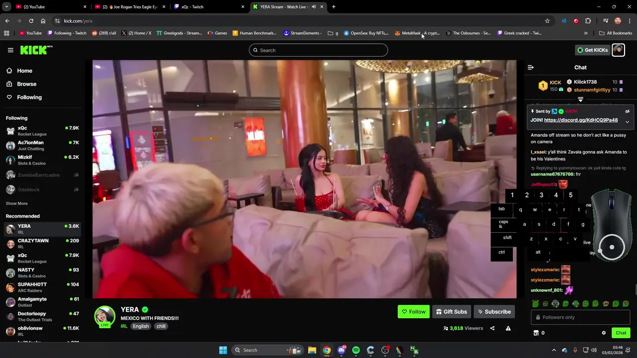The height and width of the screenshot is (358, 637).
Task: Expand the chat leaderboard handle
Action: (x=580, y=99)
